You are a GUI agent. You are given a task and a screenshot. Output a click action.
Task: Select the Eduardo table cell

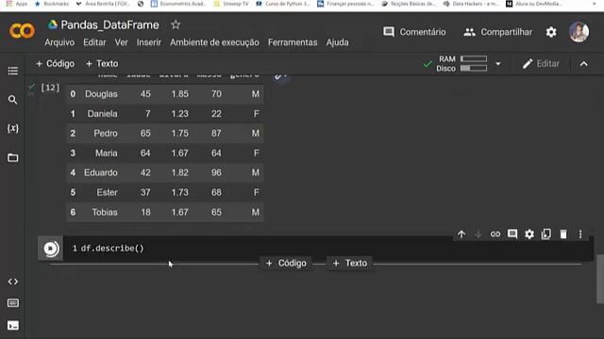click(x=101, y=172)
